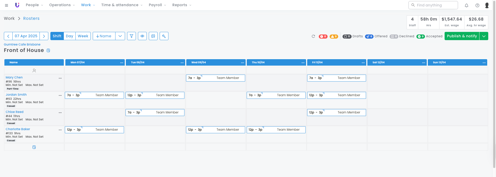
Task: Open options menu for Mon 07/04 column
Action: 122,63
